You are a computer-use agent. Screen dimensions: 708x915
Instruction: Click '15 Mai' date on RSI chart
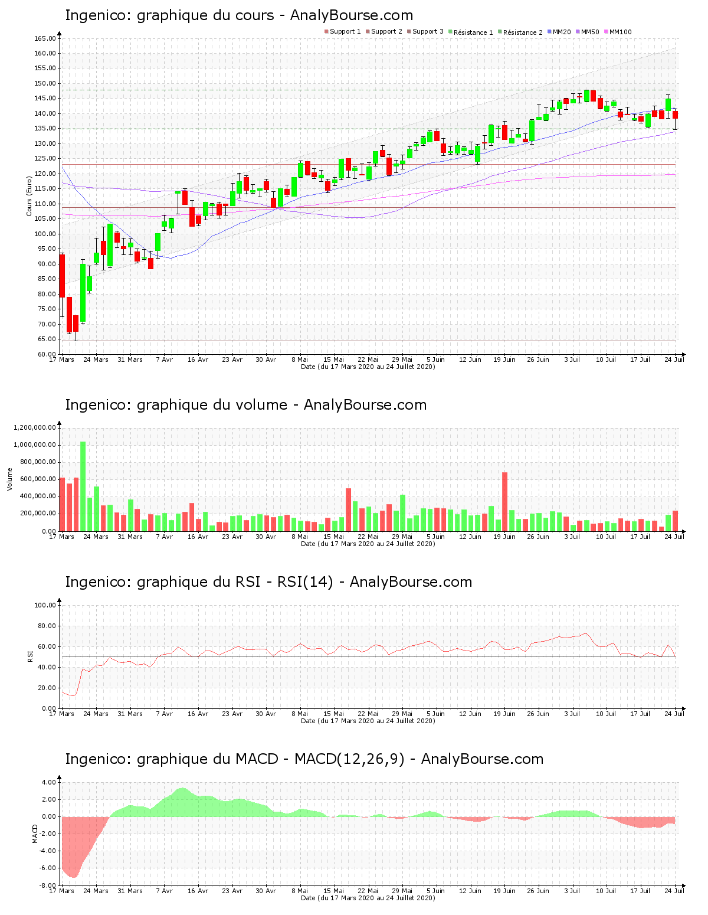pos(334,714)
